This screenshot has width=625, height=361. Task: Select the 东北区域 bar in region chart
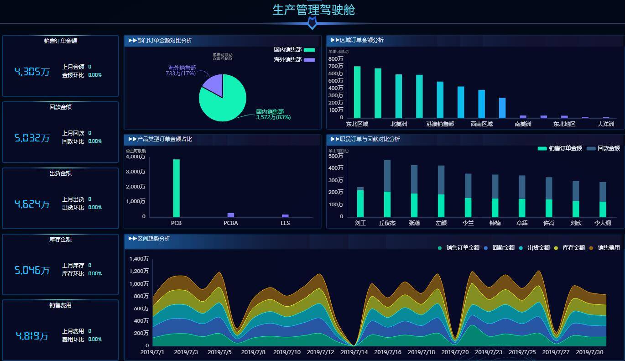(x=357, y=92)
